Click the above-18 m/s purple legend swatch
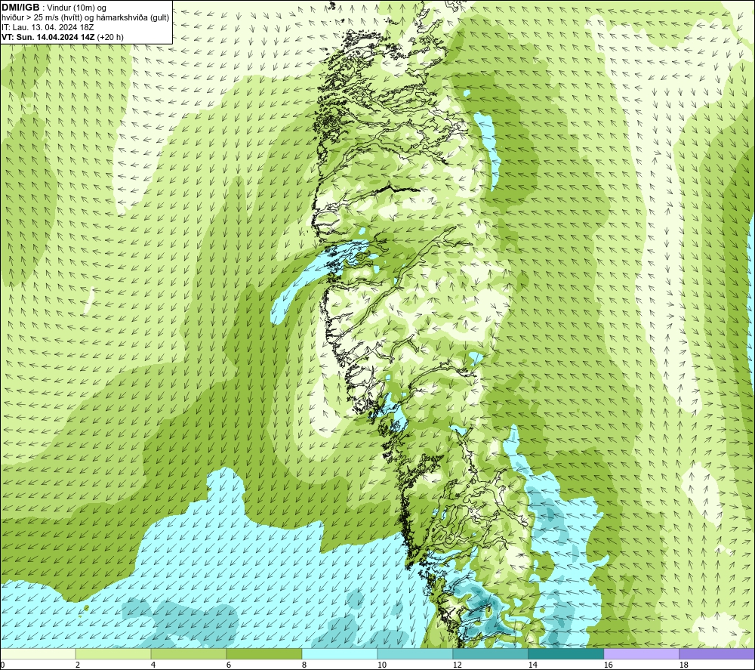 click(x=717, y=653)
